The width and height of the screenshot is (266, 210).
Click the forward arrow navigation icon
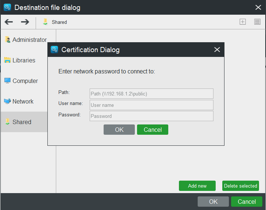point(25,22)
